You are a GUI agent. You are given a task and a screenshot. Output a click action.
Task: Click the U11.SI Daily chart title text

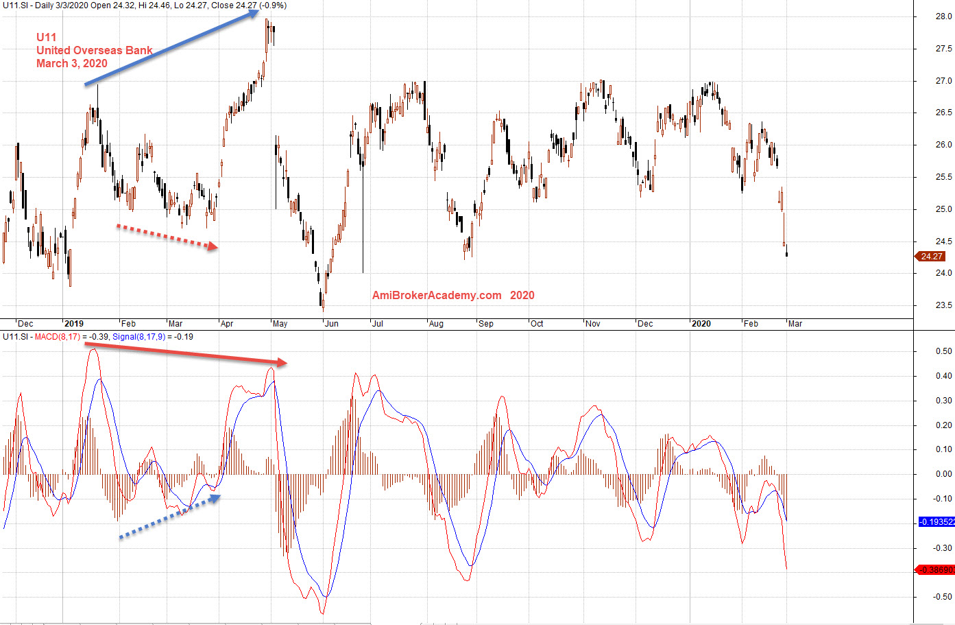click(x=145, y=5)
